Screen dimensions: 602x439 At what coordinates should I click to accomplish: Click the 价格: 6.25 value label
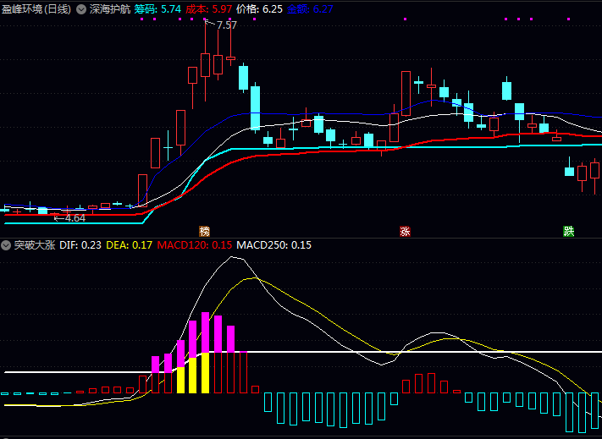259,8
